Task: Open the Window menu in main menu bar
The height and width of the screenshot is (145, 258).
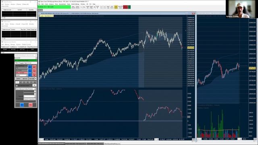Action: (x=83, y=4)
